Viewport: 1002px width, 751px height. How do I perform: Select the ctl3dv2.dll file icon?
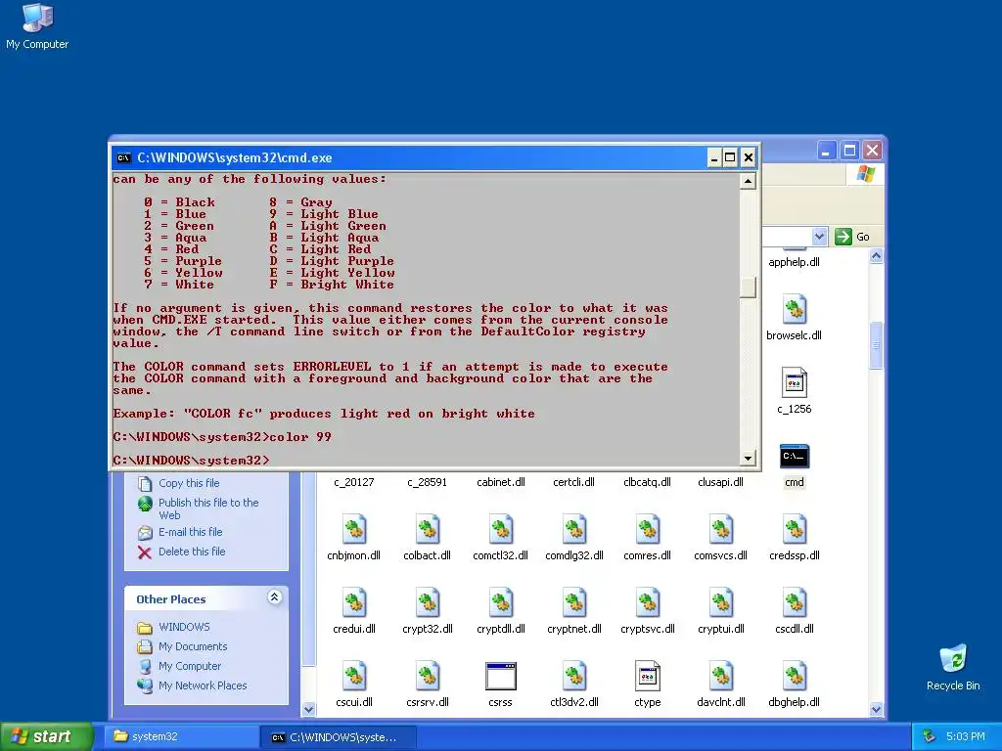pyautogui.click(x=573, y=677)
